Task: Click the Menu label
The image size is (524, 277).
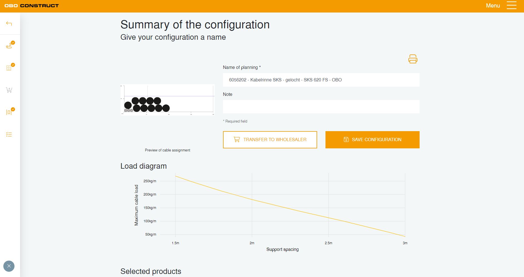Action: click(493, 6)
